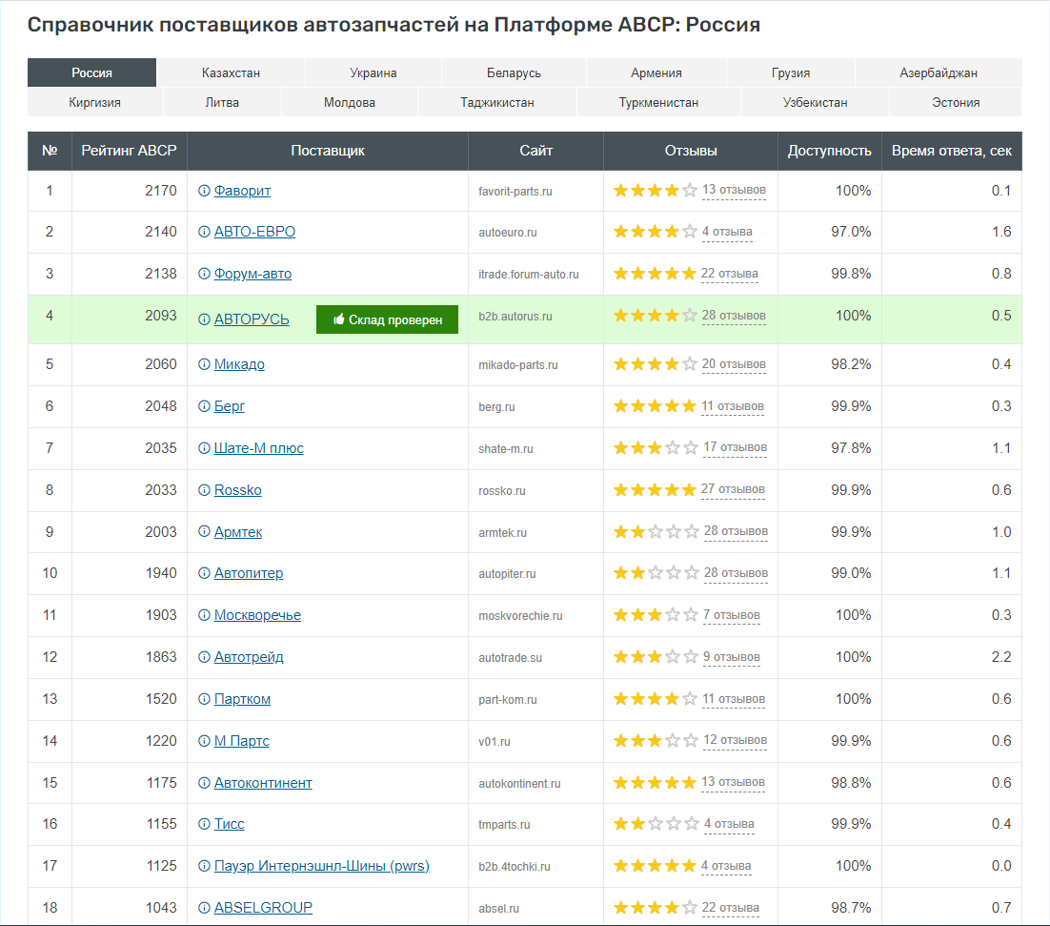Open the Фаворит supplier link
The image size is (1050, 926).
242,191
